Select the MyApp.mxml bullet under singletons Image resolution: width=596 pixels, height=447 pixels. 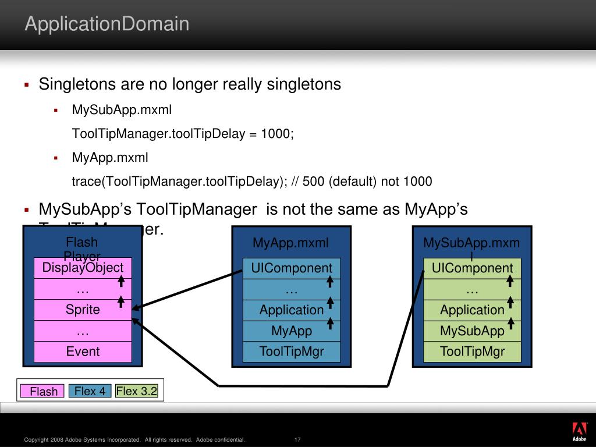tap(110, 157)
